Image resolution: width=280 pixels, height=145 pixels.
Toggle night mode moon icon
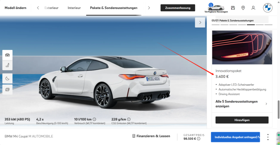point(8,78)
